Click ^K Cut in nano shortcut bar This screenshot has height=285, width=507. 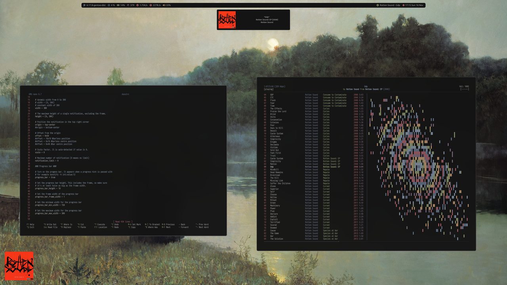tap(81, 224)
